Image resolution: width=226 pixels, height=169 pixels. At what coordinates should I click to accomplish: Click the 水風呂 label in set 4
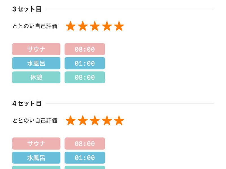pos(36,158)
